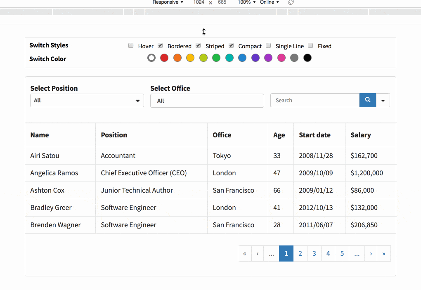This screenshot has width=421, height=290.
Task: Click into the Search input field
Action: click(x=315, y=100)
